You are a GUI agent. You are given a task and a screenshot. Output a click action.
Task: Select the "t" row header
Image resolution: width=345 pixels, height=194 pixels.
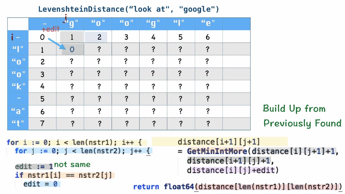pos(18,124)
